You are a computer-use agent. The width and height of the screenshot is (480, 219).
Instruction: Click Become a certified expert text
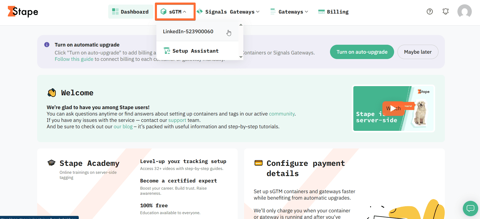tap(178, 181)
